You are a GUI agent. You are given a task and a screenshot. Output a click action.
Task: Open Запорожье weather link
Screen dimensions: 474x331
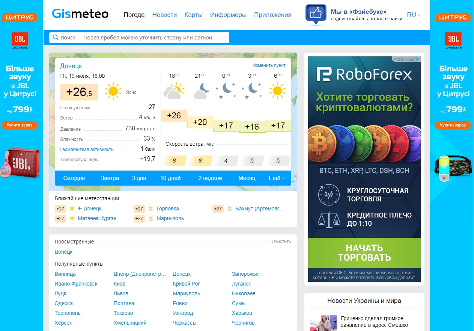click(x=245, y=274)
